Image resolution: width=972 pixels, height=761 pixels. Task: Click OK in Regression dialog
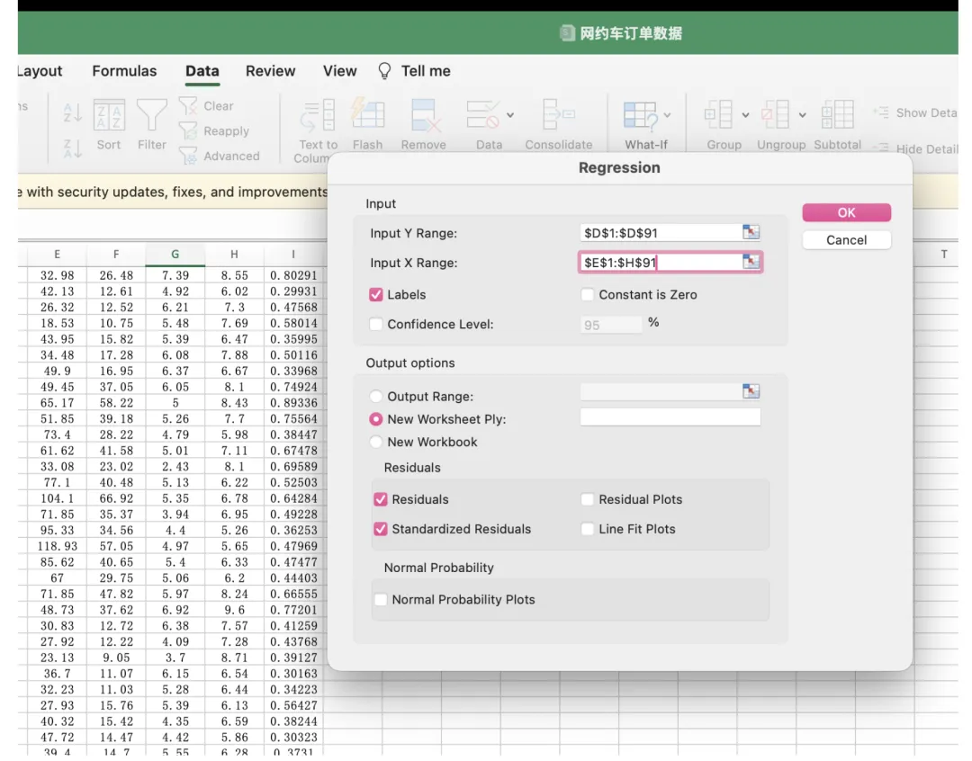(846, 212)
